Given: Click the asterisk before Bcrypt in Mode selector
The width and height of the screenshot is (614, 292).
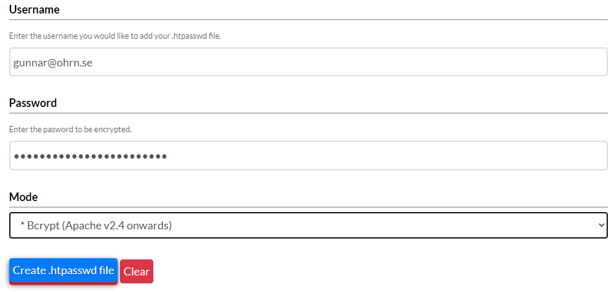Looking at the screenshot, I should (x=22, y=224).
